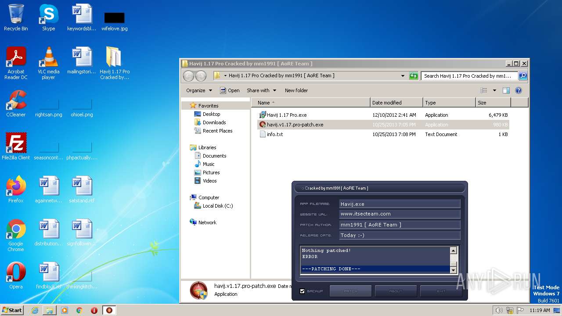Sort by Size column header
This screenshot has height=316, width=562.
[493, 103]
